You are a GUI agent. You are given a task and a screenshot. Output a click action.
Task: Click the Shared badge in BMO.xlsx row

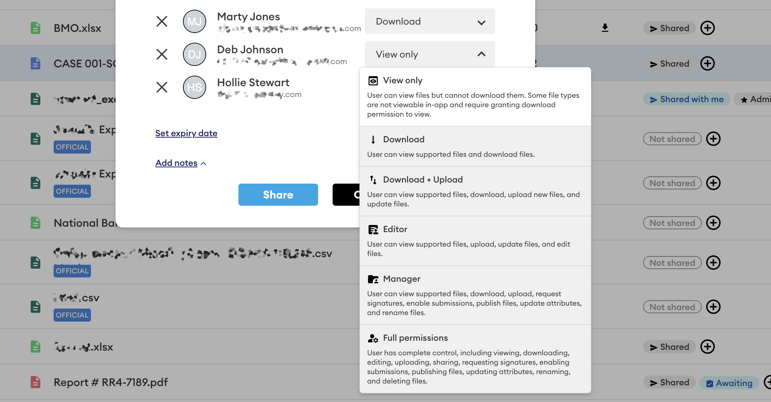(669, 28)
